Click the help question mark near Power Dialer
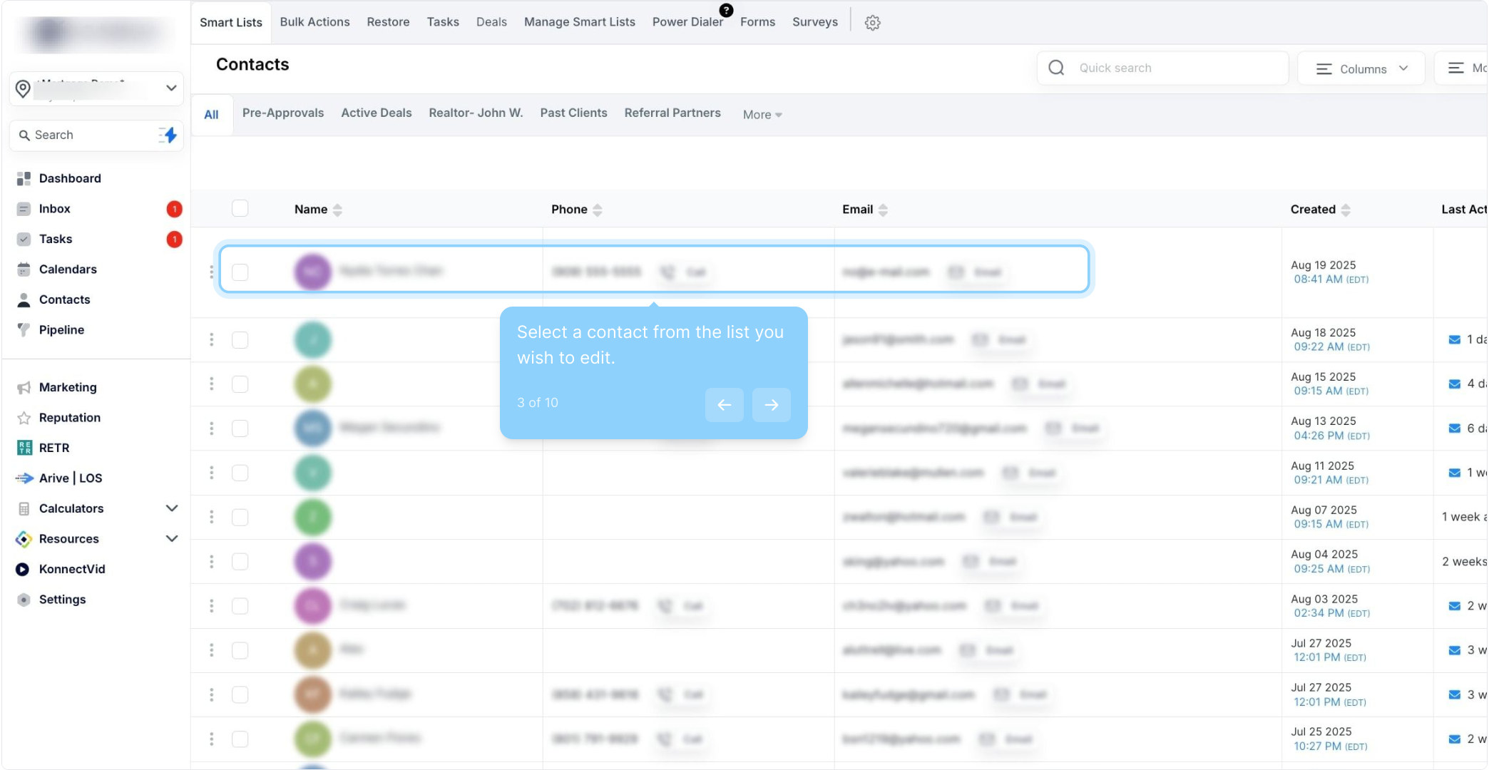 (x=726, y=10)
